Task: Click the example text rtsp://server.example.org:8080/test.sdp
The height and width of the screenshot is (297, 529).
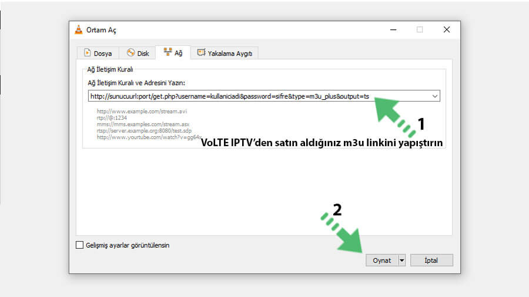Action: (x=144, y=131)
